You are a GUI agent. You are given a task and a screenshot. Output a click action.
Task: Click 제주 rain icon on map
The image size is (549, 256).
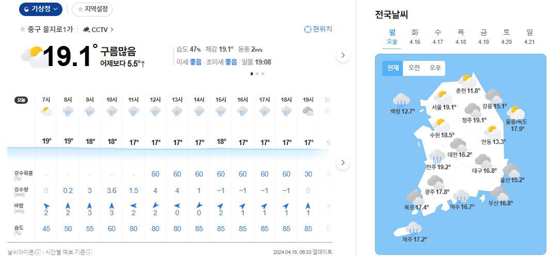click(413, 228)
